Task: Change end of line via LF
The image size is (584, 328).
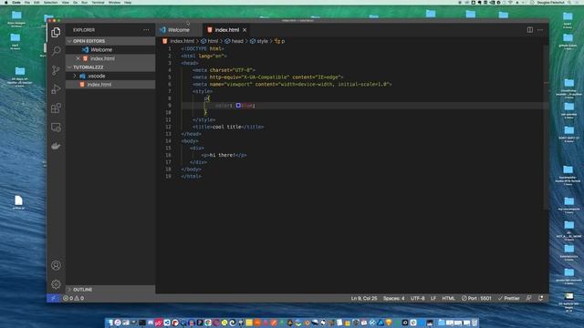Action: [433, 298]
